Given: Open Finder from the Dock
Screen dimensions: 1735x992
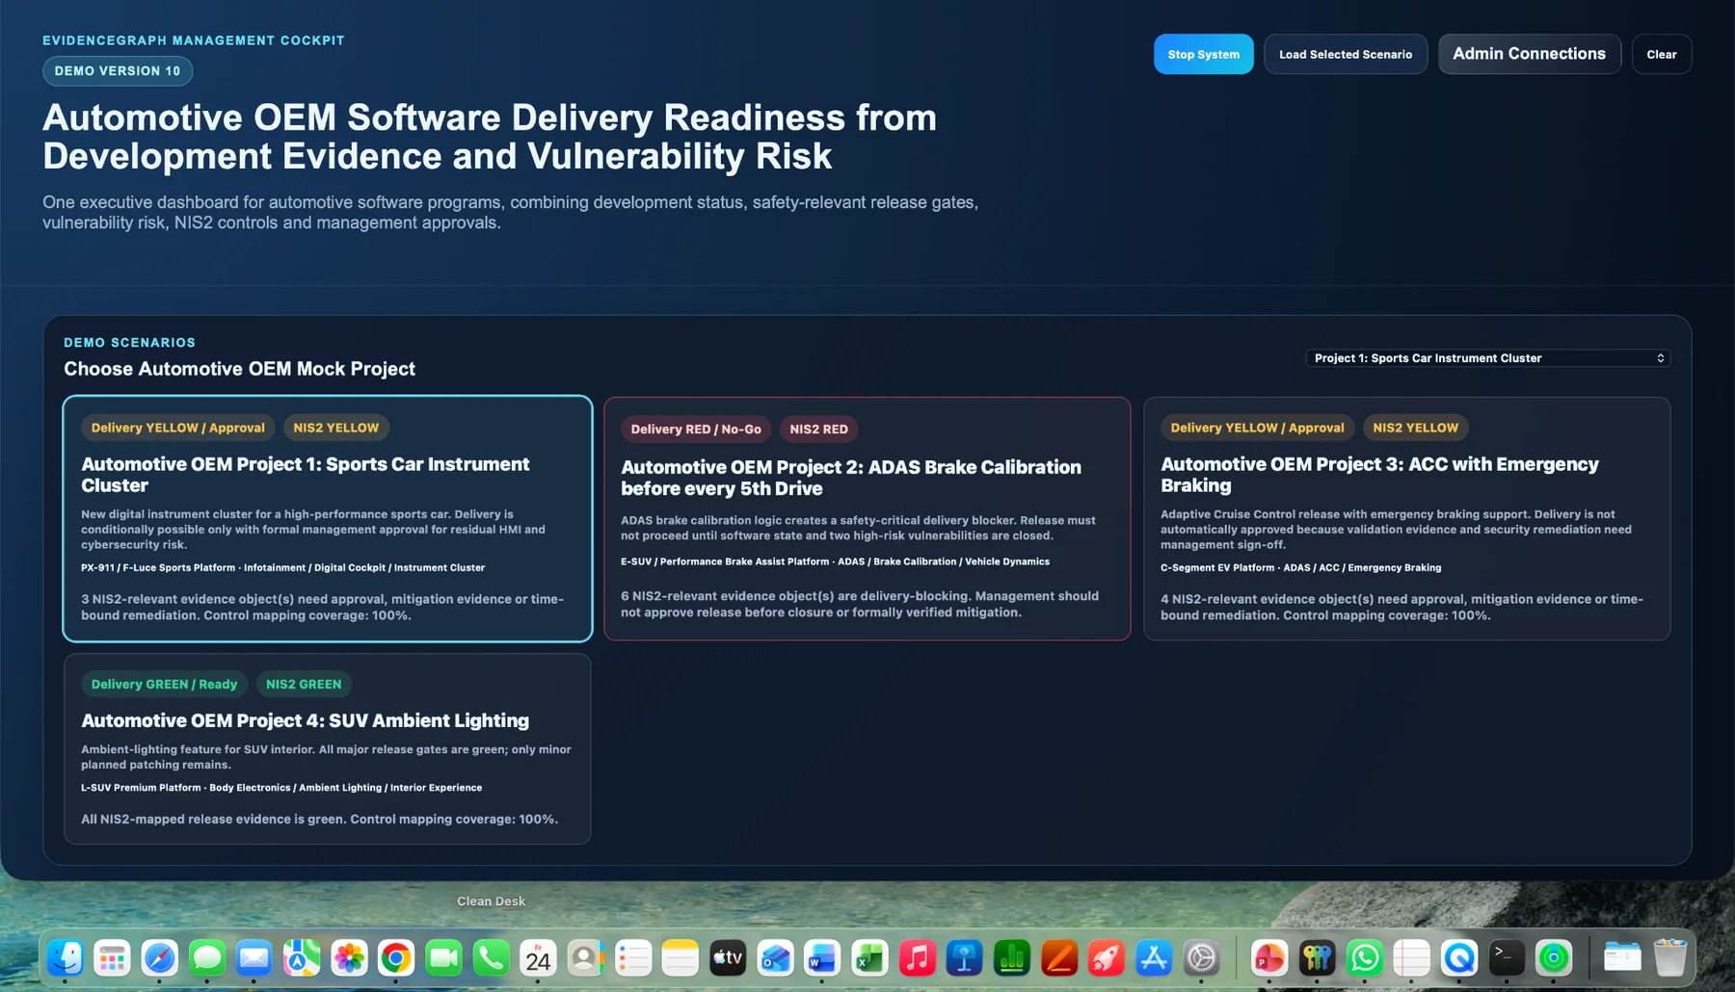Looking at the screenshot, I should [66, 958].
